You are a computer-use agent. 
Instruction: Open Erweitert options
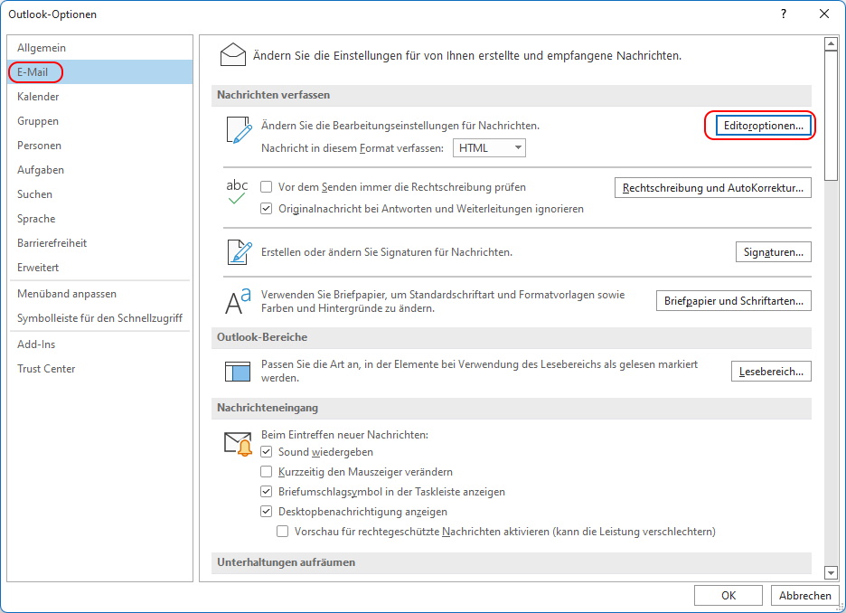100,267
